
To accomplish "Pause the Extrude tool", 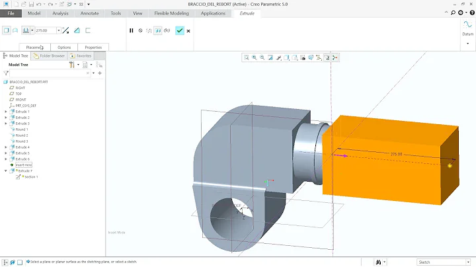I will (x=131, y=30).
